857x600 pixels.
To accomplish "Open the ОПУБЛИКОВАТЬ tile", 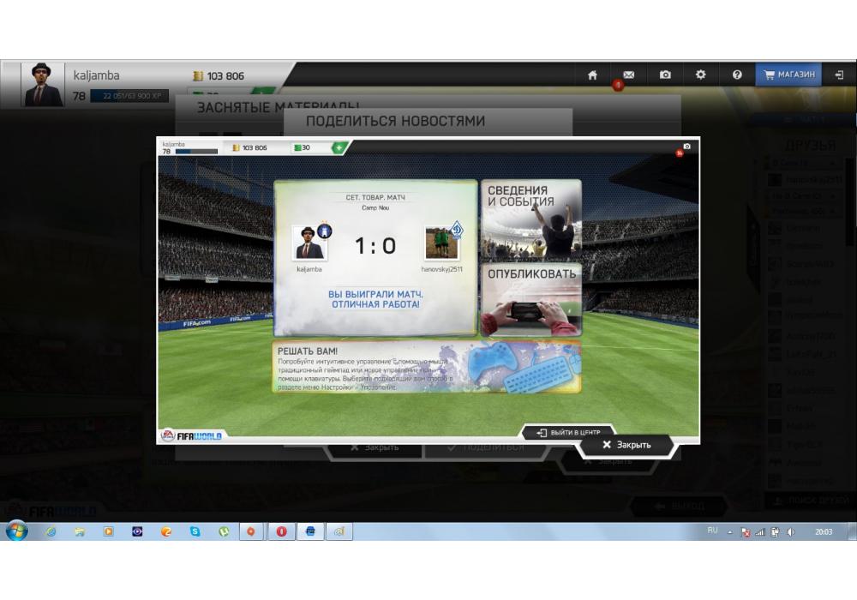I will point(531,299).
